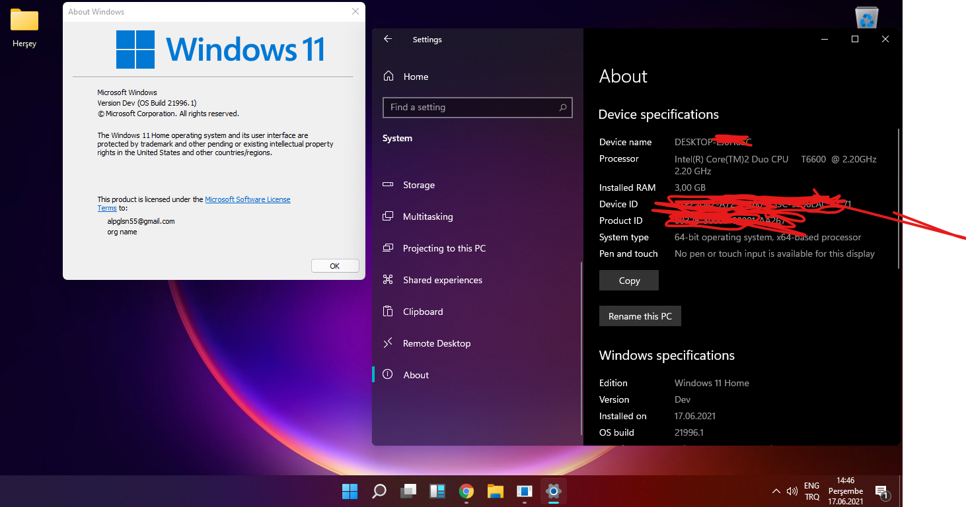This screenshot has width=968, height=507.
Task: Go back with the Settings back arrow
Action: point(388,39)
